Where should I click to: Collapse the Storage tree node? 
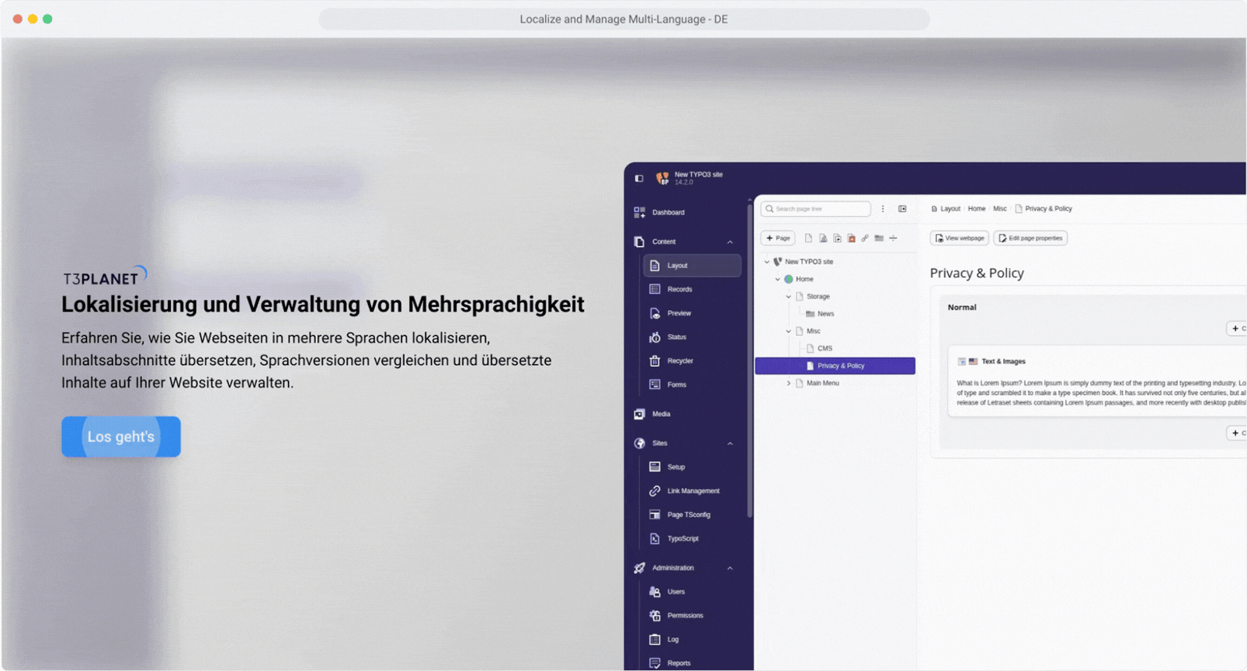coord(789,297)
